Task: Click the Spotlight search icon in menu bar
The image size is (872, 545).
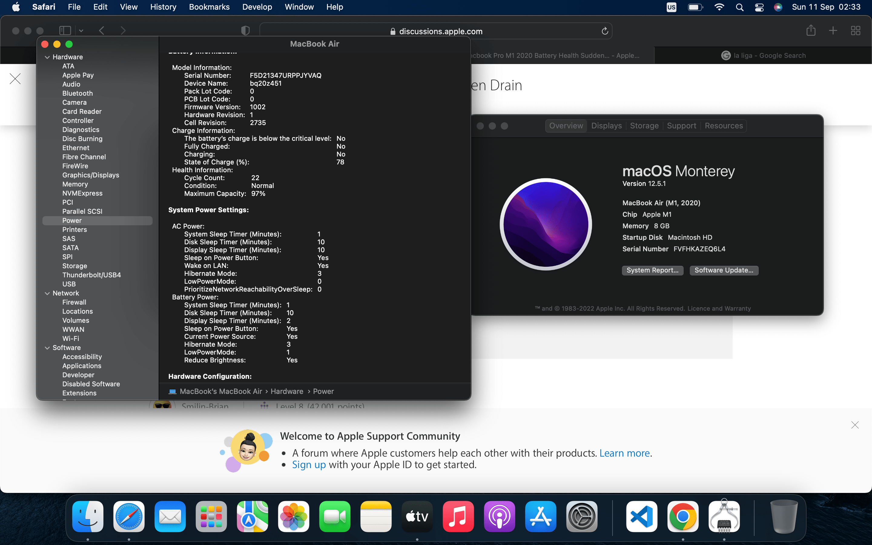Action: pos(739,7)
